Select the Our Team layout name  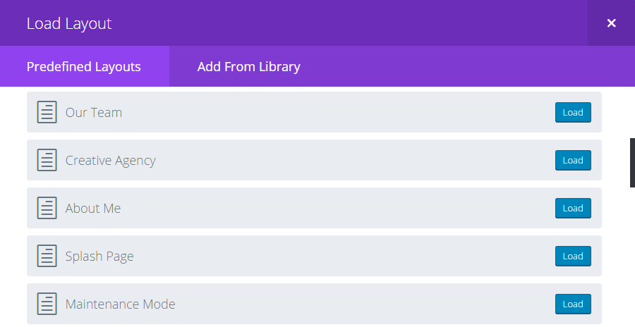pyautogui.click(x=94, y=113)
